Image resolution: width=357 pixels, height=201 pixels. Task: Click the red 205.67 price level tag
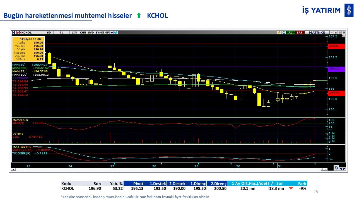pyautogui.click(x=336, y=46)
